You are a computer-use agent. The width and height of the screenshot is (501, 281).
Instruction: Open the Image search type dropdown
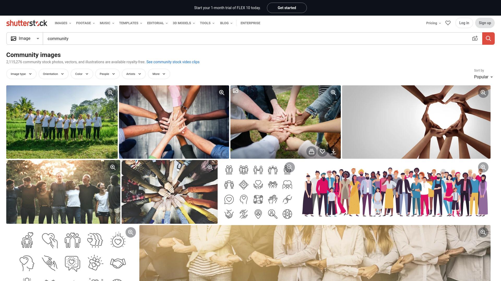tap(25, 39)
